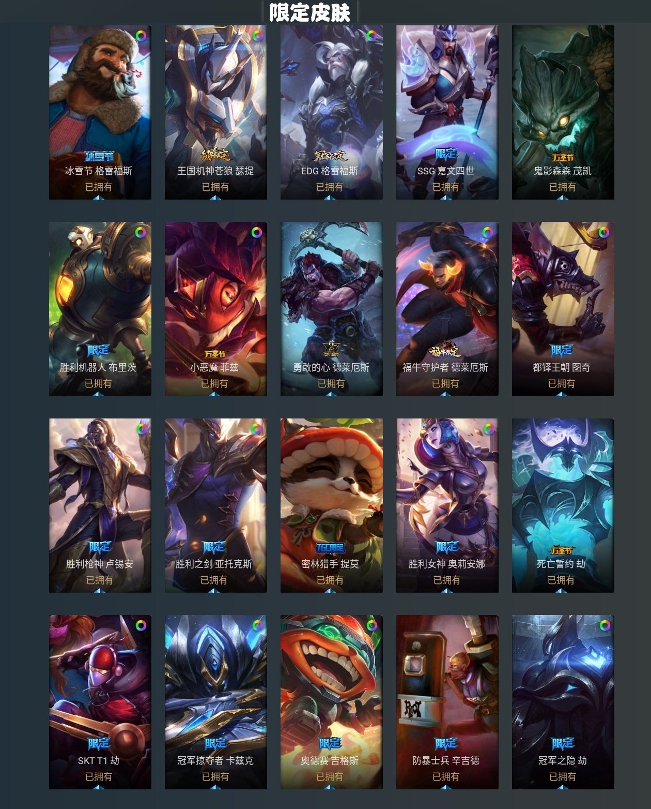Expand bottom arrow on SSG 嘉文四世 card
This screenshot has width=651, height=809.
(x=446, y=197)
